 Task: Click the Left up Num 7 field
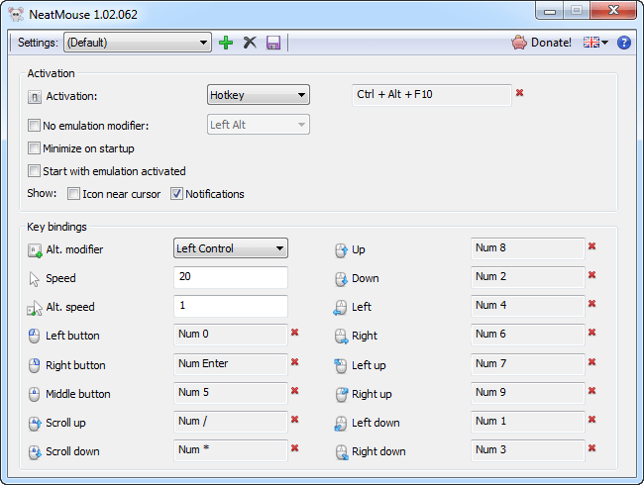[528, 364]
